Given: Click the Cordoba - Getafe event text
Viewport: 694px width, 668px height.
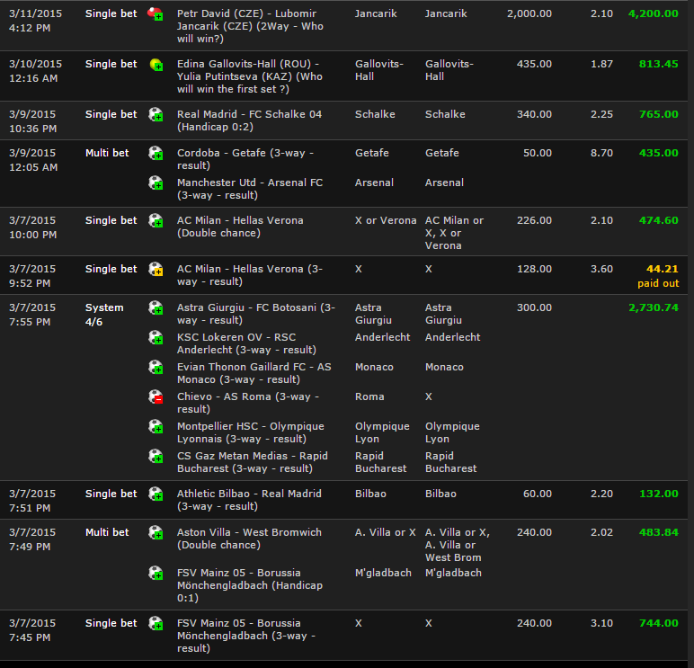Looking at the screenshot, I should point(245,159).
